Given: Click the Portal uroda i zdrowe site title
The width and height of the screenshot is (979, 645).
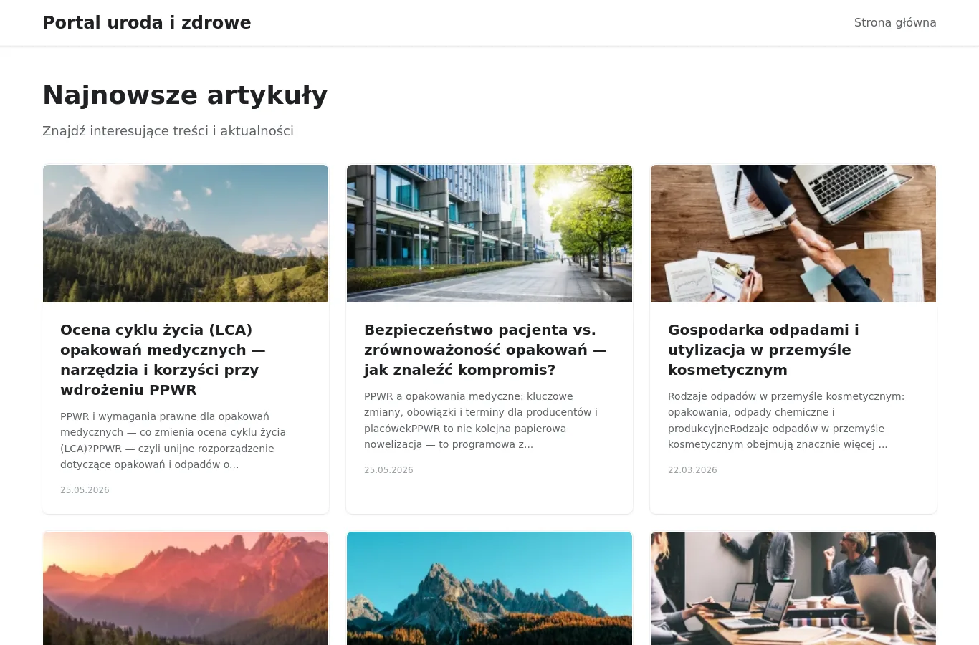Looking at the screenshot, I should pyautogui.click(x=147, y=23).
